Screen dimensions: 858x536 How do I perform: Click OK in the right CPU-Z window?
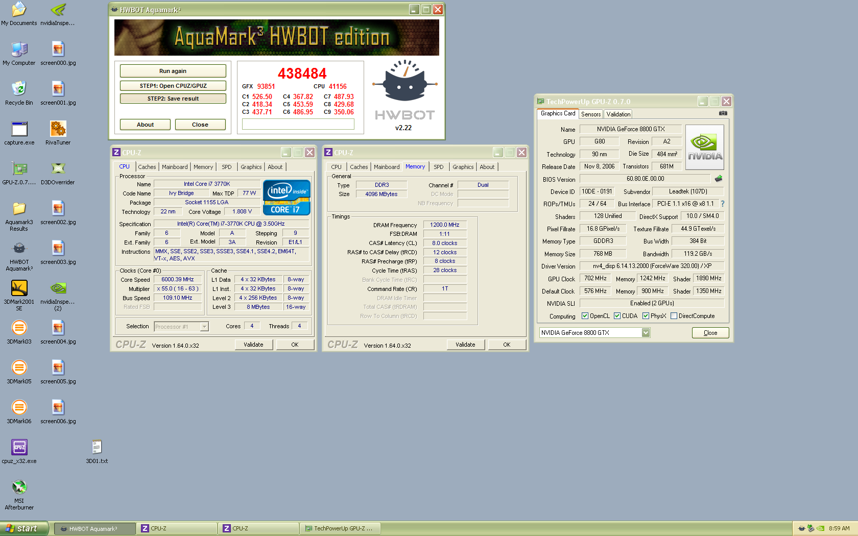(507, 345)
